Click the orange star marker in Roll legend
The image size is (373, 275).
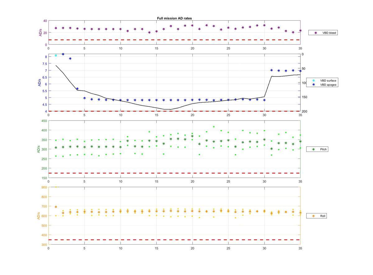(x=313, y=216)
